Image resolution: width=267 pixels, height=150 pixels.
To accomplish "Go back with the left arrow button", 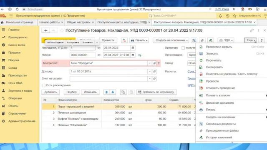I will pyautogui.click(x=45, y=30).
